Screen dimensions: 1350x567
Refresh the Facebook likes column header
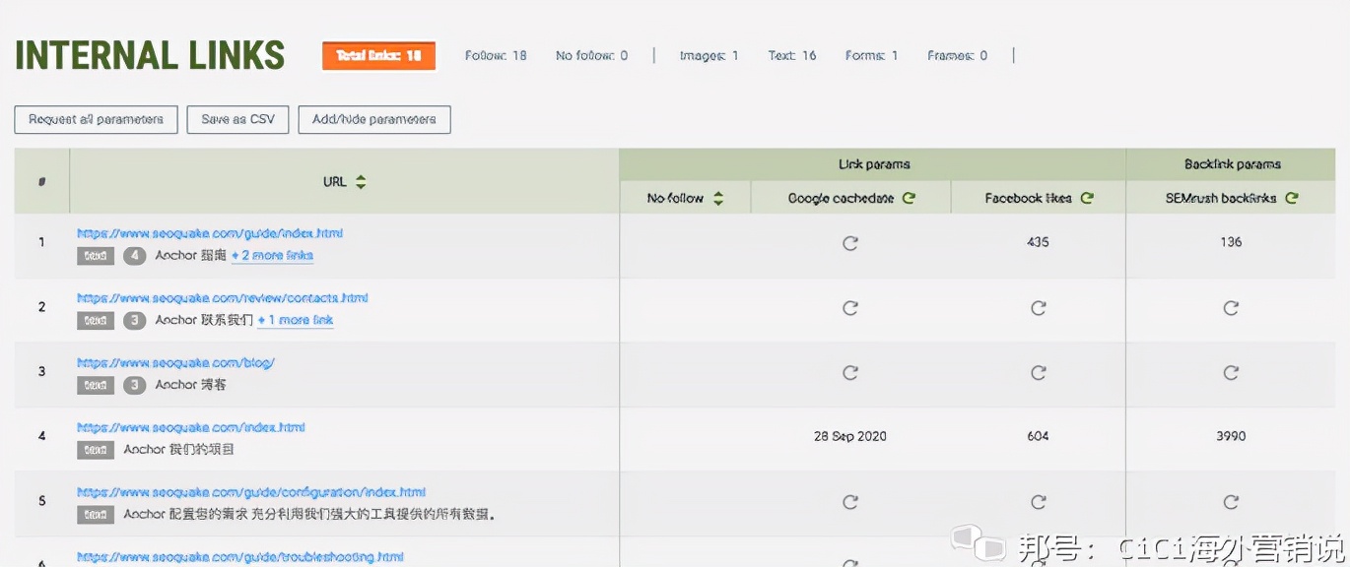coord(1087,197)
